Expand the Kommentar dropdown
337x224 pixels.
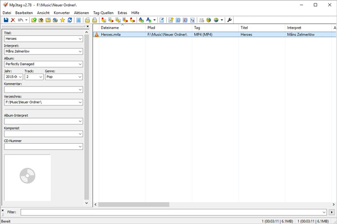tap(80, 90)
